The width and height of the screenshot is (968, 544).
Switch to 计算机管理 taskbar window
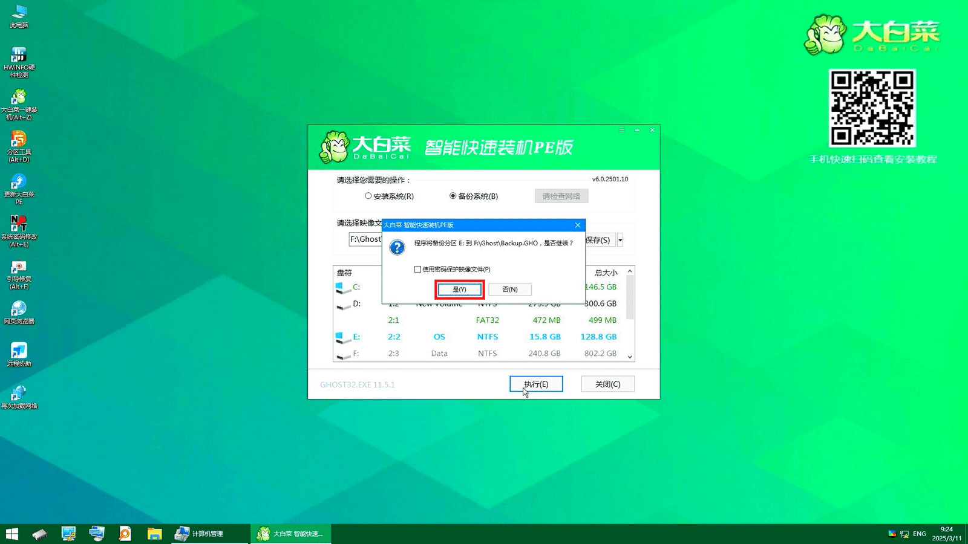(x=209, y=534)
